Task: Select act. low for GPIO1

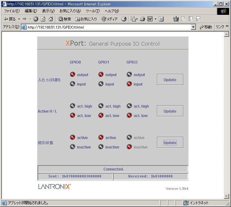Action: pyautogui.click(x=101, y=115)
